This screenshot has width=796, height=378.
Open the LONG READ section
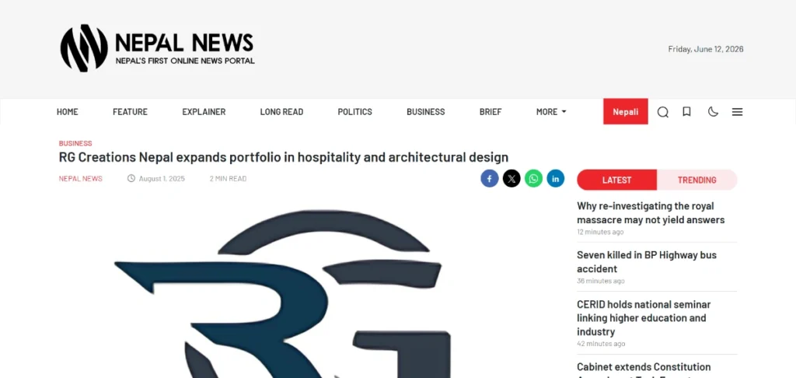281,112
